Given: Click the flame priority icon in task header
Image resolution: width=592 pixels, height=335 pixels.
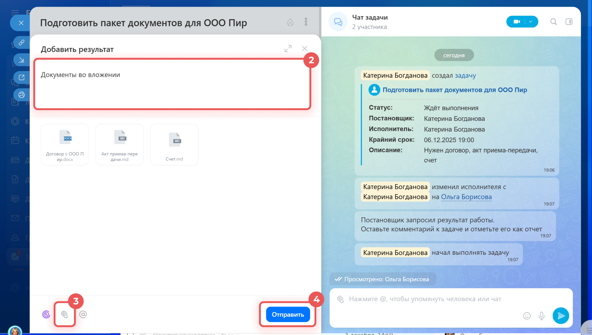Looking at the screenshot, I should (290, 22).
